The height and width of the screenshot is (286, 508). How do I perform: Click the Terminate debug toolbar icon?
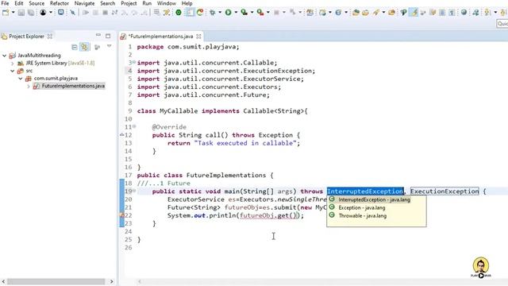point(105,13)
